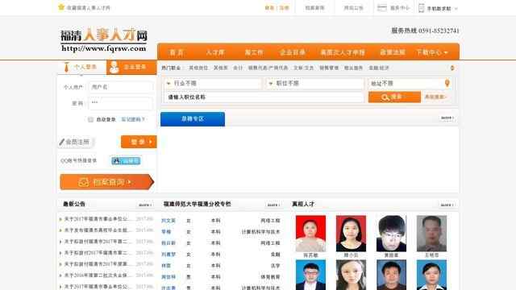The image size is (516, 290).
Task: Open 企业目录 in the navigation bar
Action: click(x=292, y=52)
